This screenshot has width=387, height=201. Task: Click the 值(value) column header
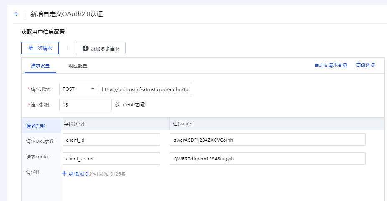point(183,124)
